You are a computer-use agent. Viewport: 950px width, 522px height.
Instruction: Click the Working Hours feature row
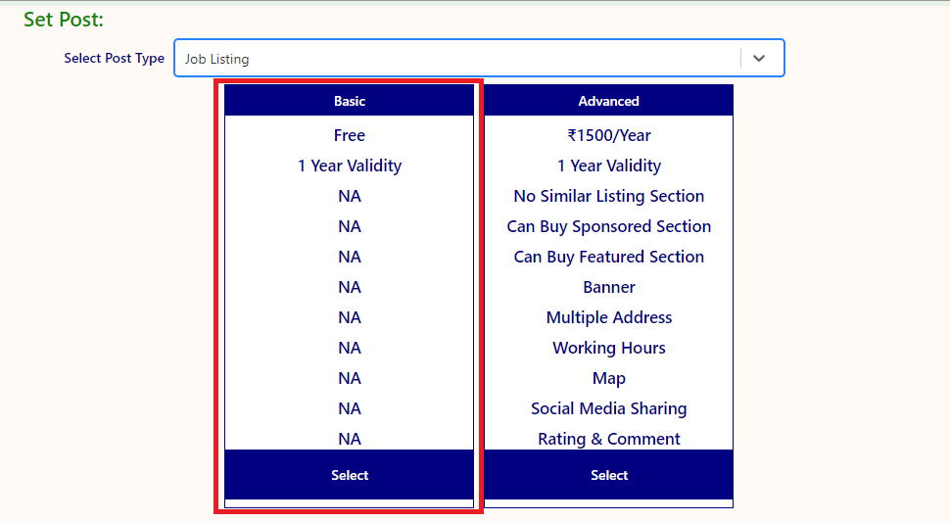coord(608,348)
